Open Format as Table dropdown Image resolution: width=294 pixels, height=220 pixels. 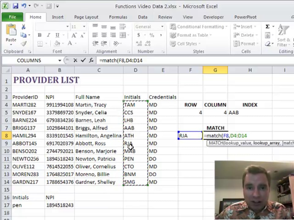(x=191, y=35)
